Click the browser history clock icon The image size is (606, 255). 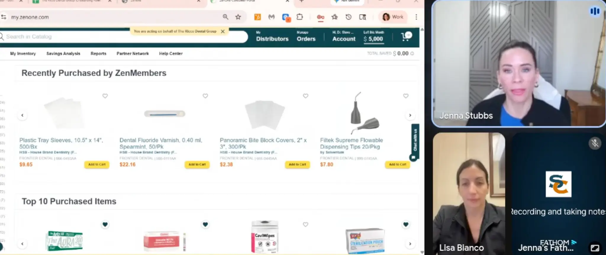(x=349, y=17)
